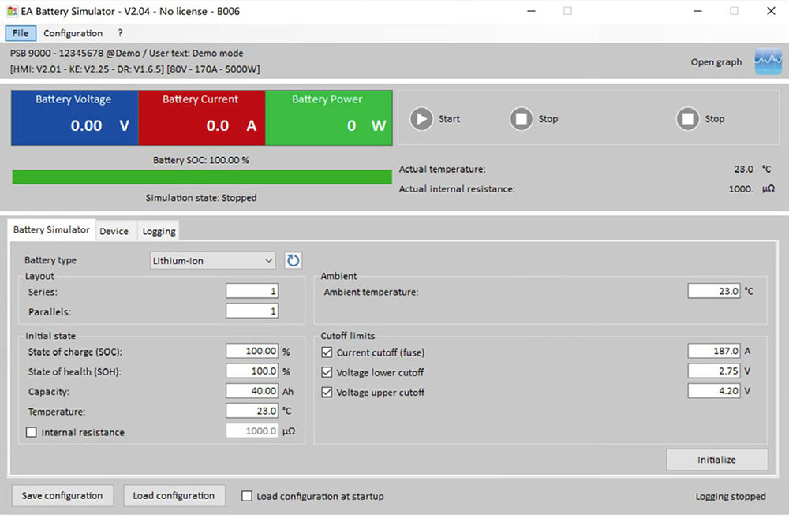Open the Configuration menu
This screenshot has height=518, width=789.
[73, 33]
